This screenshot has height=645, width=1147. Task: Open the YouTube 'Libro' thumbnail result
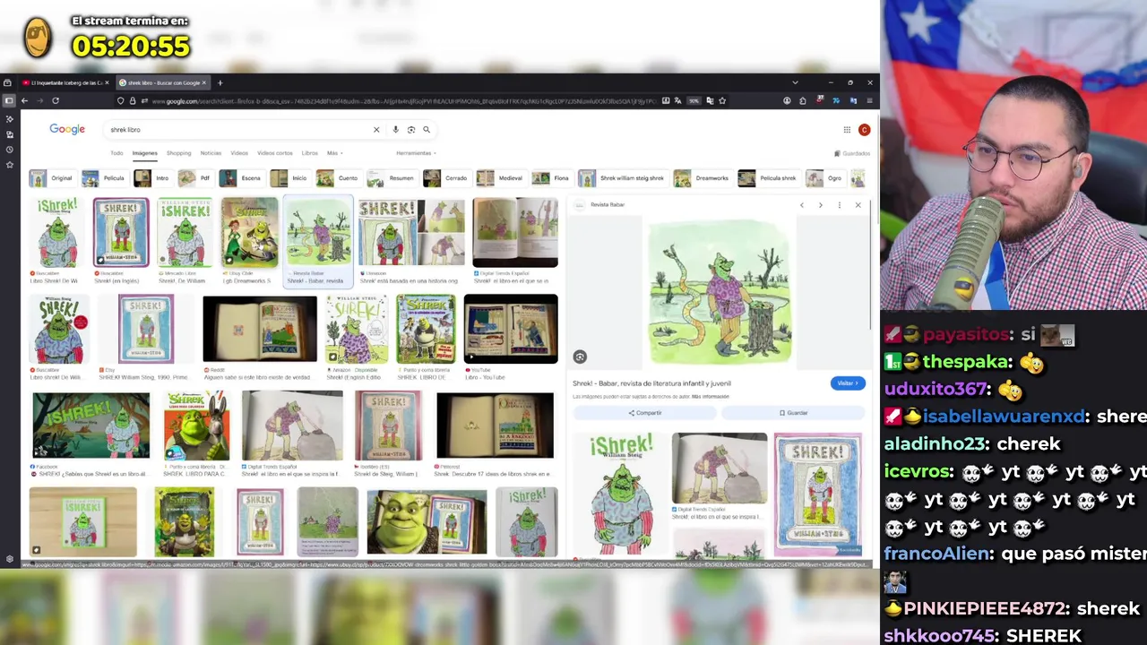511,329
